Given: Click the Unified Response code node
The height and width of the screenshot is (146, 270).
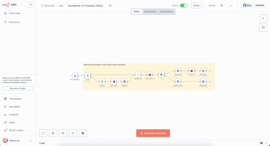Looking at the screenshot, I should click(138, 75).
